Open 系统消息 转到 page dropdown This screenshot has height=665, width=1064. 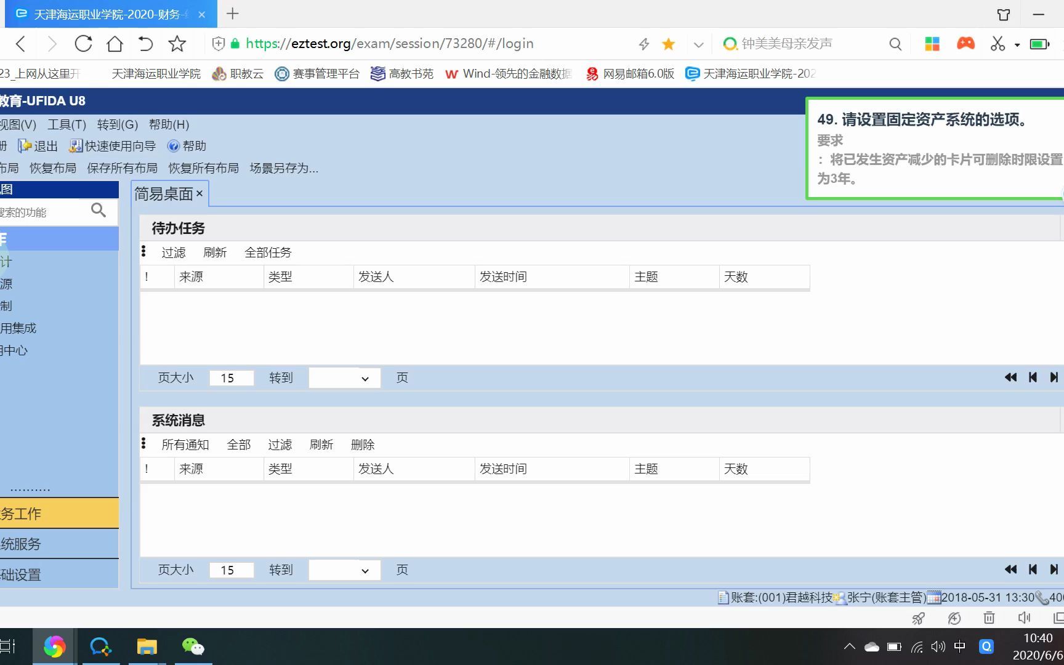click(344, 570)
